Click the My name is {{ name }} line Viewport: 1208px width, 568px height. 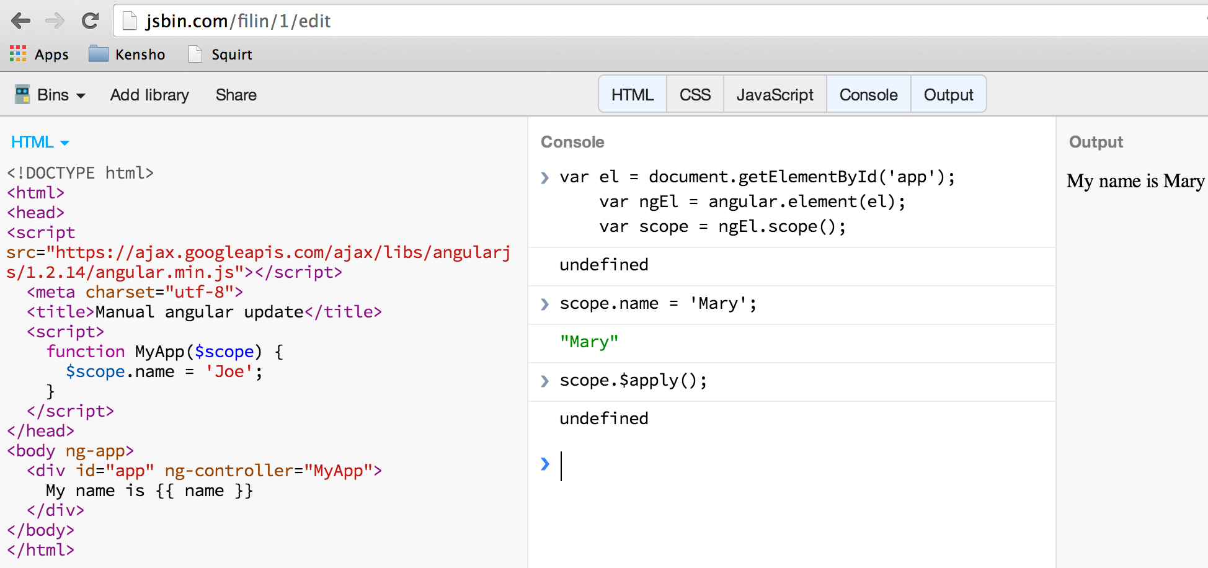click(x=149, y=490)
